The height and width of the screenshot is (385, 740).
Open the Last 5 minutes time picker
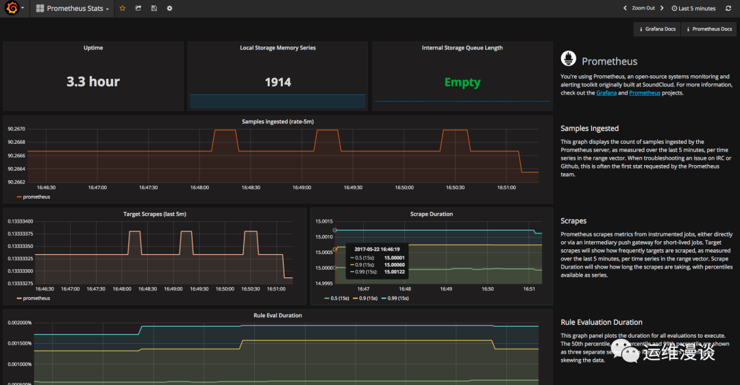pyautogui.click(x=693, y=8)
